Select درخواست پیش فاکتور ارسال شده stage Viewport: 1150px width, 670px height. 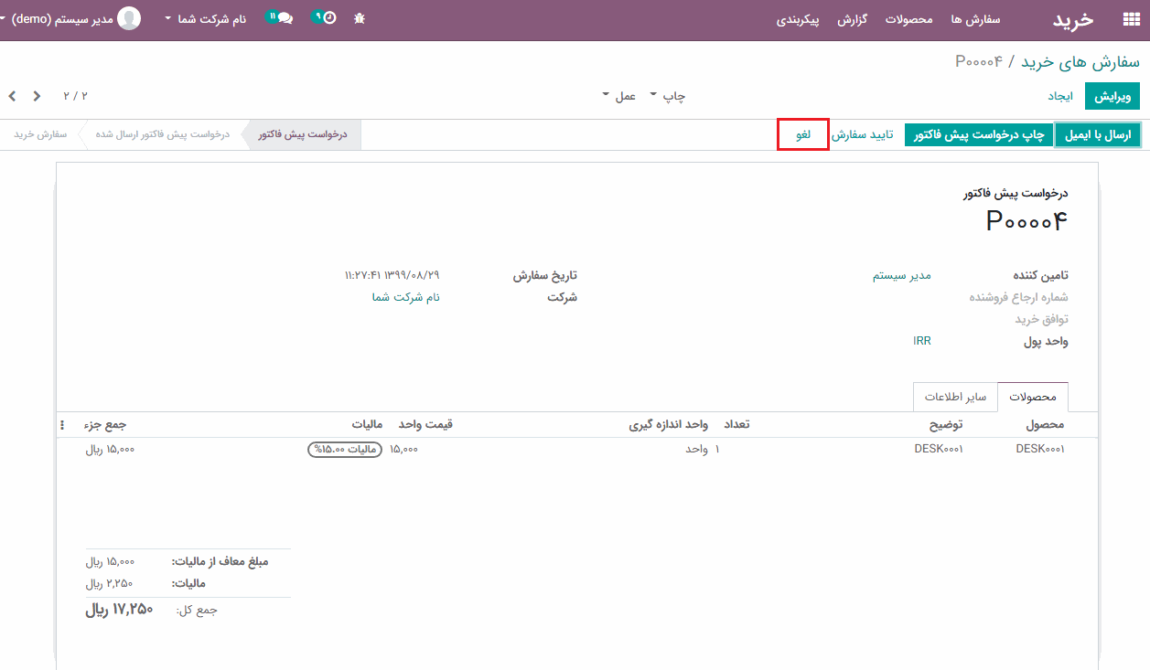[x=163, y=135]
